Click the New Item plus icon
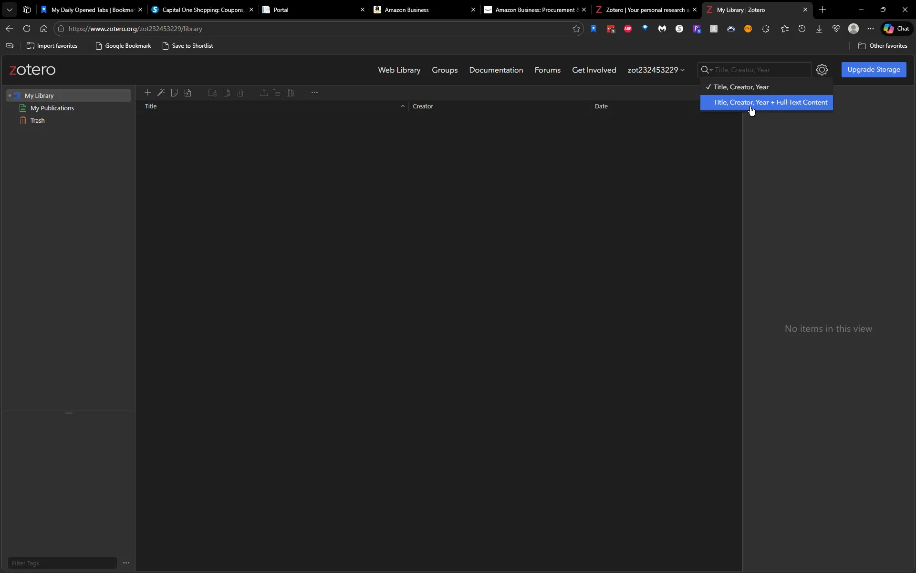The width and height of the screenshot is (916, 573). pyautogui.click(x=147, y=93)
